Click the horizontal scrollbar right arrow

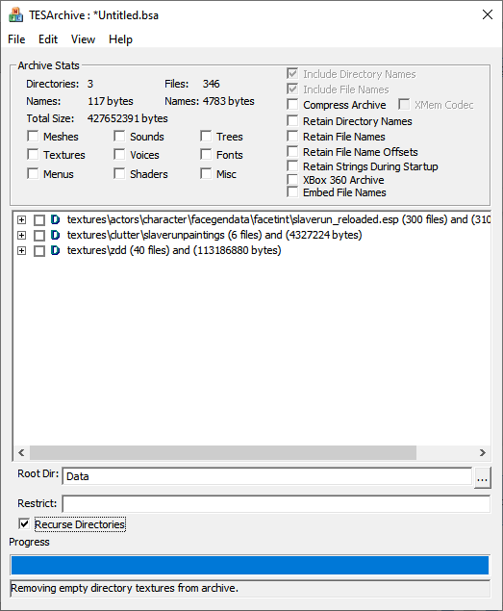tap(483, 452)
